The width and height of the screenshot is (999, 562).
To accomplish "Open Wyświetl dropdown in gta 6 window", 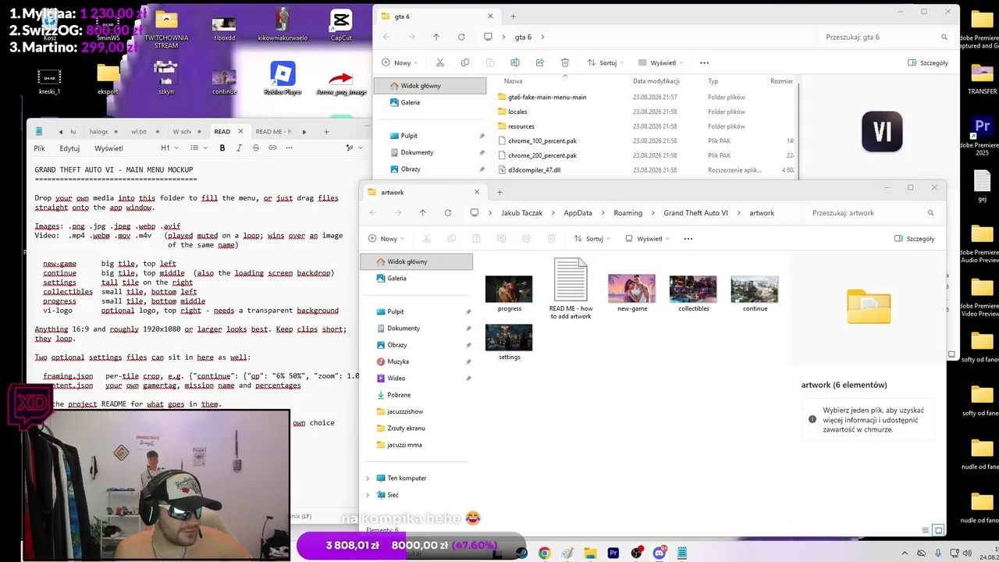I will point(660,62).
